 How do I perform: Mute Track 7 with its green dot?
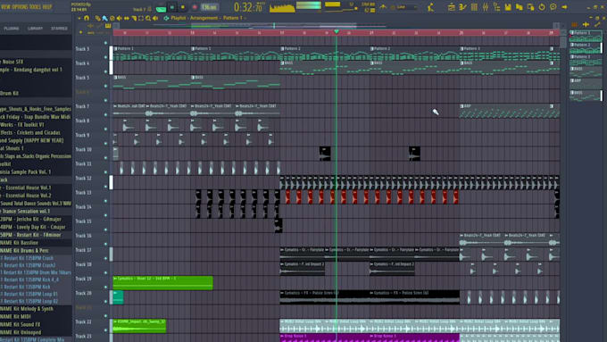(105, 114)
